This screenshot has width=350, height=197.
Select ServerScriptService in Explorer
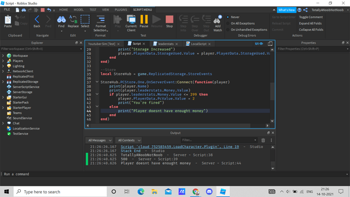[26, 87]
